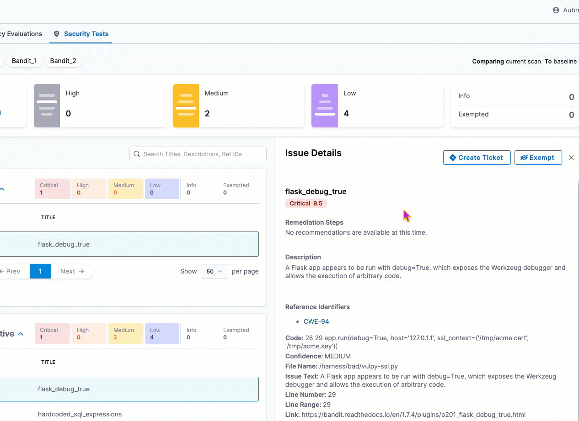Open the CWE-94 reference link
The width and height of the screenshot is (579, 421).
pyautogui.click(x=316, y=321)
